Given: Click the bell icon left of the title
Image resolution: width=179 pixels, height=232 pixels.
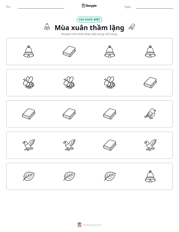Looking at the screenshot, I should point(47,27).
